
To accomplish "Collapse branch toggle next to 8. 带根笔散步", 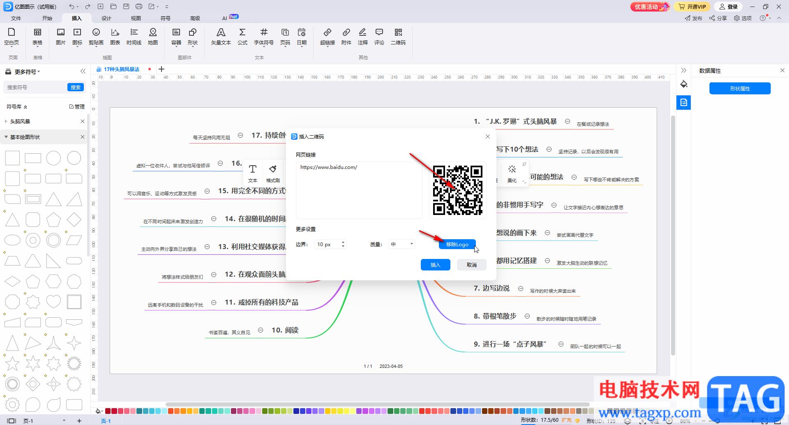I will pyautogui.click(x=527, y=316).
